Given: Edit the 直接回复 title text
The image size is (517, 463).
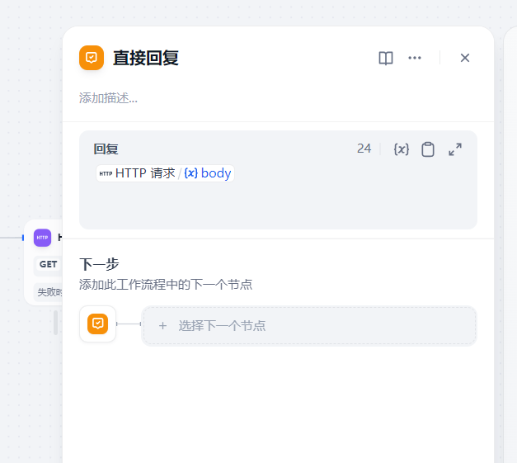Looking at the screenshot, I should [146, 58].
